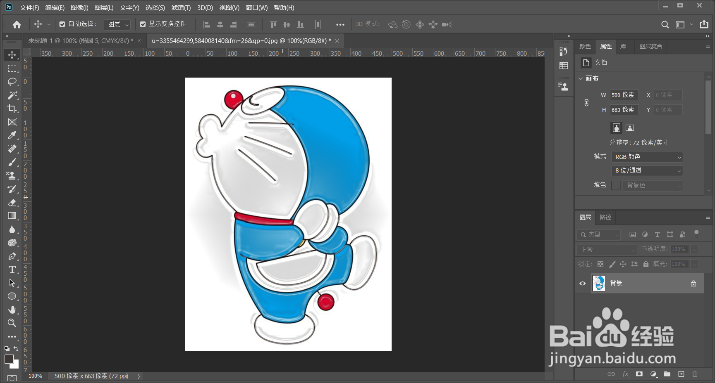Click the W width field showing 500 像素

624,95
